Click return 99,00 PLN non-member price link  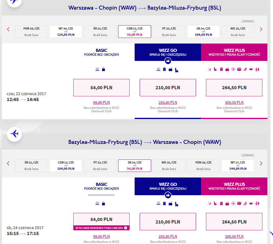(x=101, y=237)
